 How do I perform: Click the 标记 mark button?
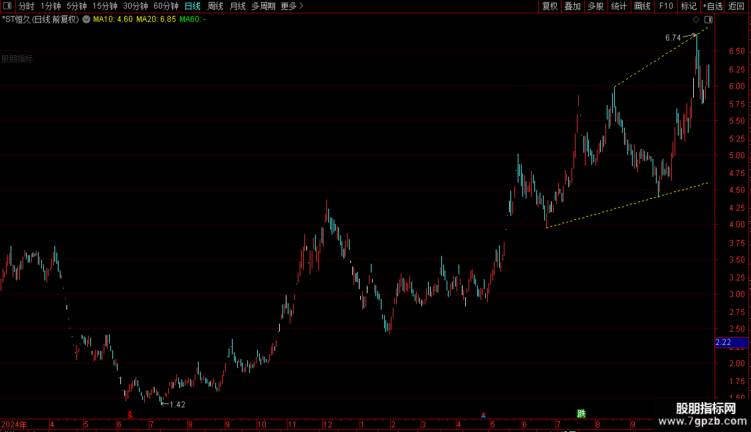tap(689, 6)
